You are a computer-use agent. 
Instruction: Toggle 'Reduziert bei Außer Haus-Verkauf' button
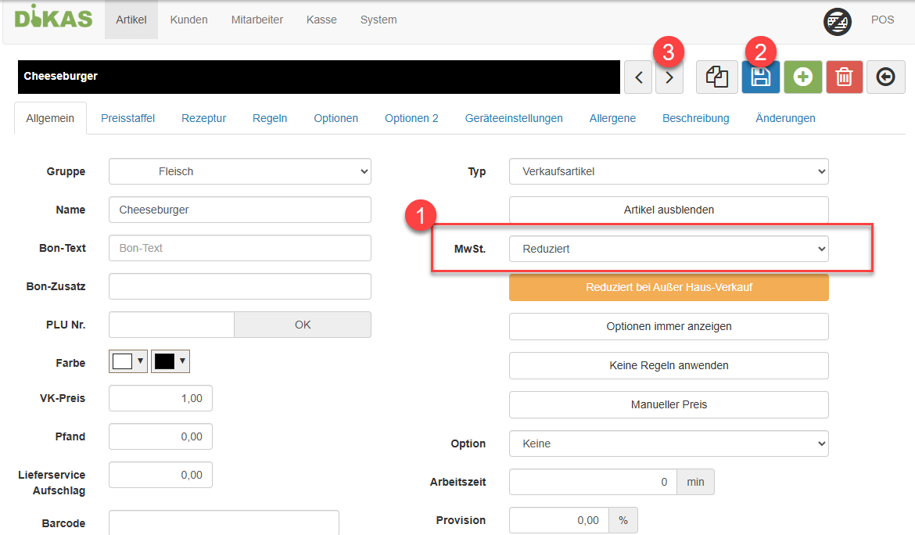coord(669,287)
